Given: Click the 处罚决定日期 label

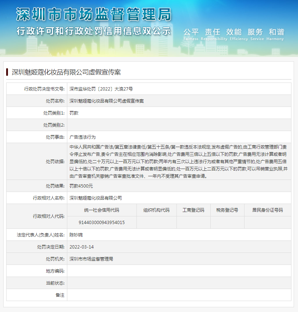Looking at the screenshot, I should click(x=51, y=247).
